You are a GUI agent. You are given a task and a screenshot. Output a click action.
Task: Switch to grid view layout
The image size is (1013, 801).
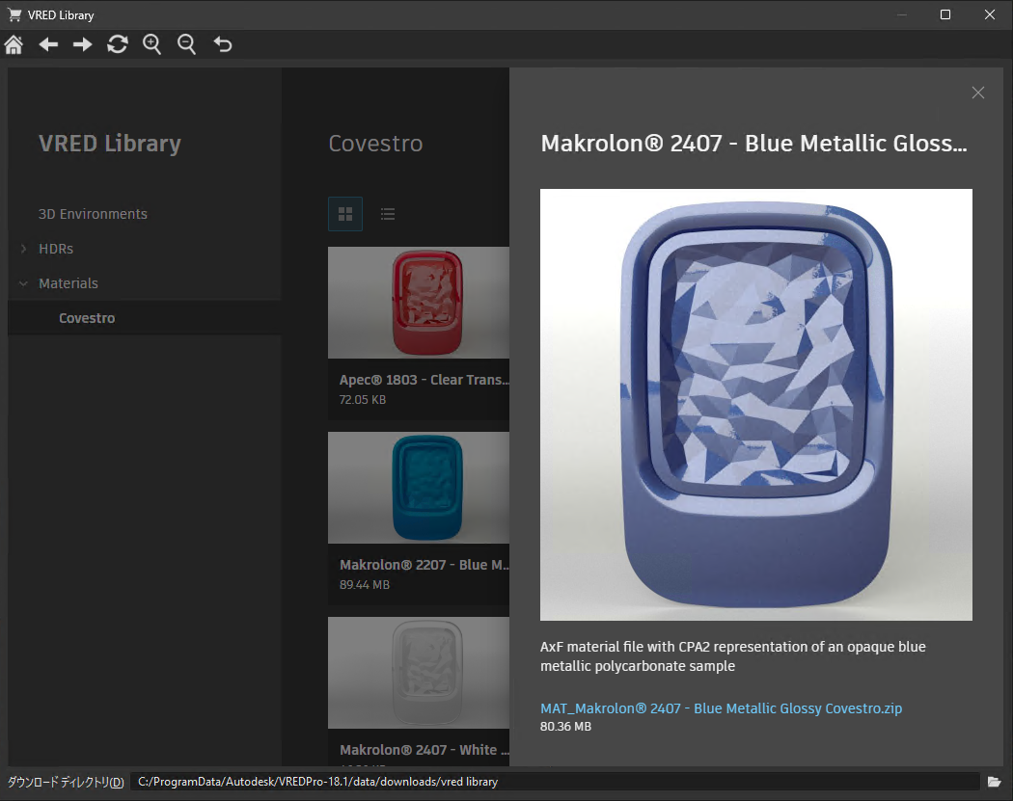click(x=344, y=213)
